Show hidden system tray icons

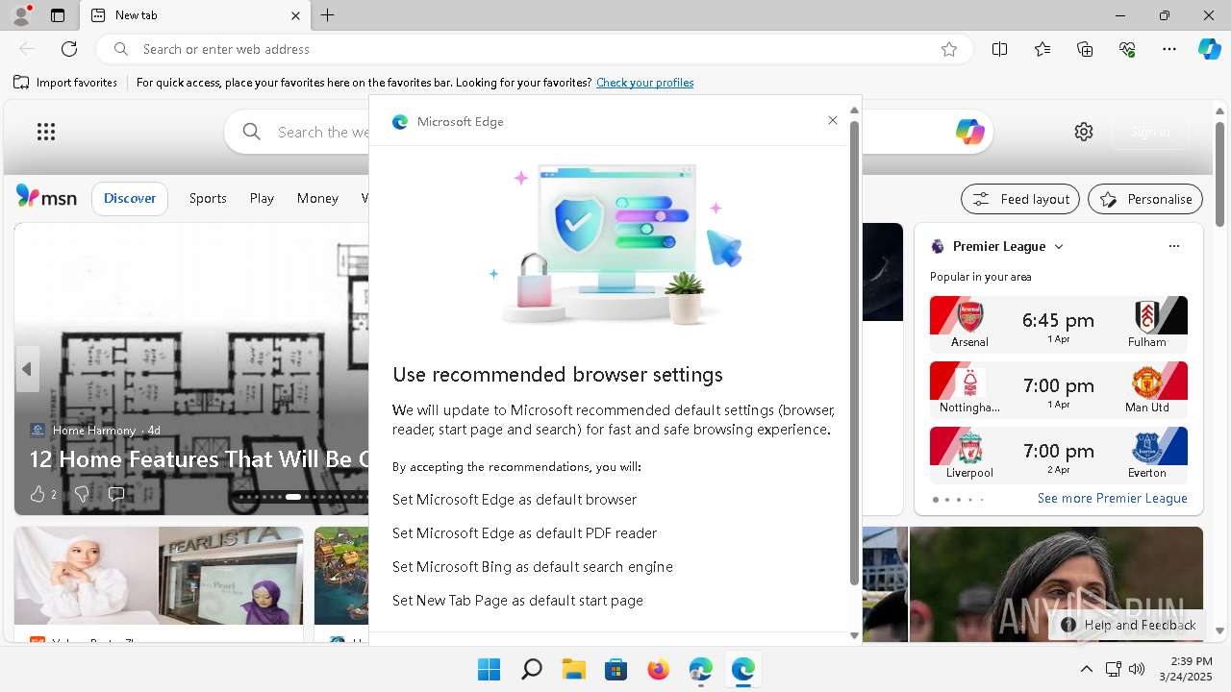point(1087,669)
